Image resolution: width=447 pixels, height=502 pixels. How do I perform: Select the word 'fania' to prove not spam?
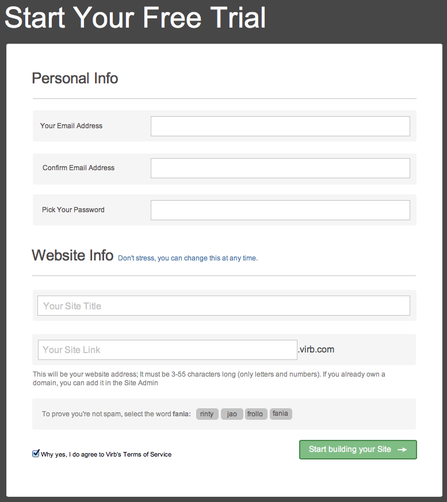pos(281,413)
